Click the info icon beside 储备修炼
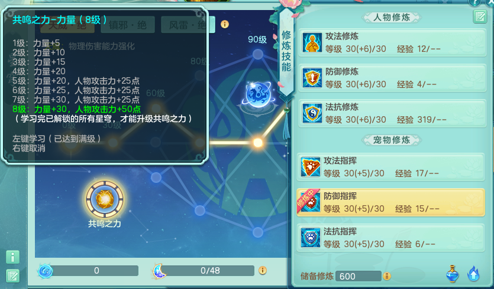 pos(386,276)
